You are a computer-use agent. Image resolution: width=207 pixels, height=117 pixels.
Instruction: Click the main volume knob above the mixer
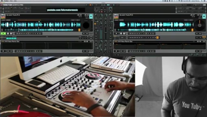click(110, 8)
